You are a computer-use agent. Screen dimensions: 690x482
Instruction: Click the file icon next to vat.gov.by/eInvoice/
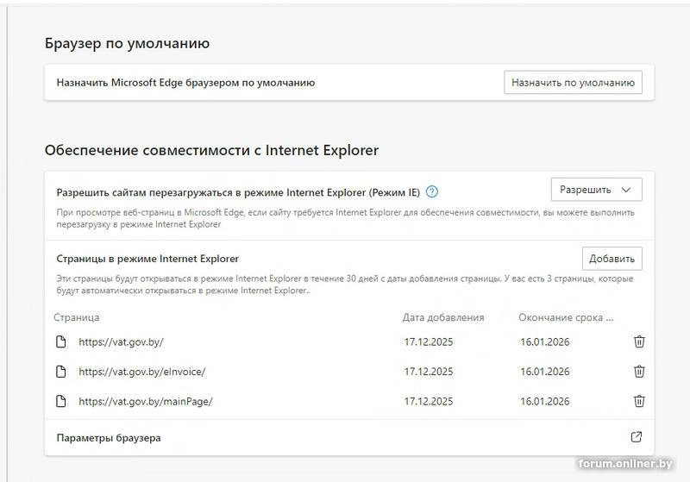(60, 372)
